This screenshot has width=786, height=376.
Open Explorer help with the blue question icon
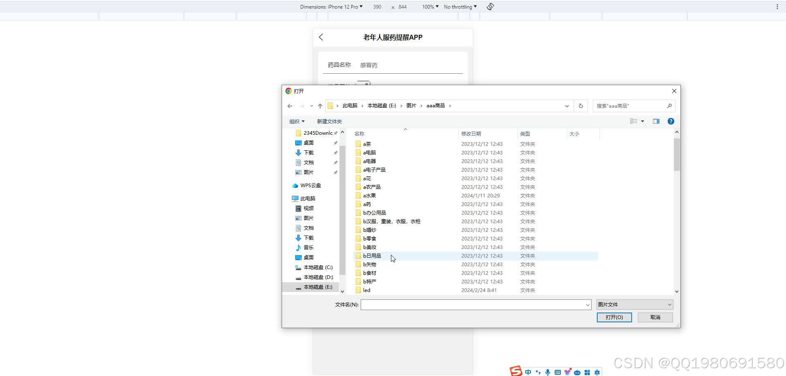[x=671, y=121]
